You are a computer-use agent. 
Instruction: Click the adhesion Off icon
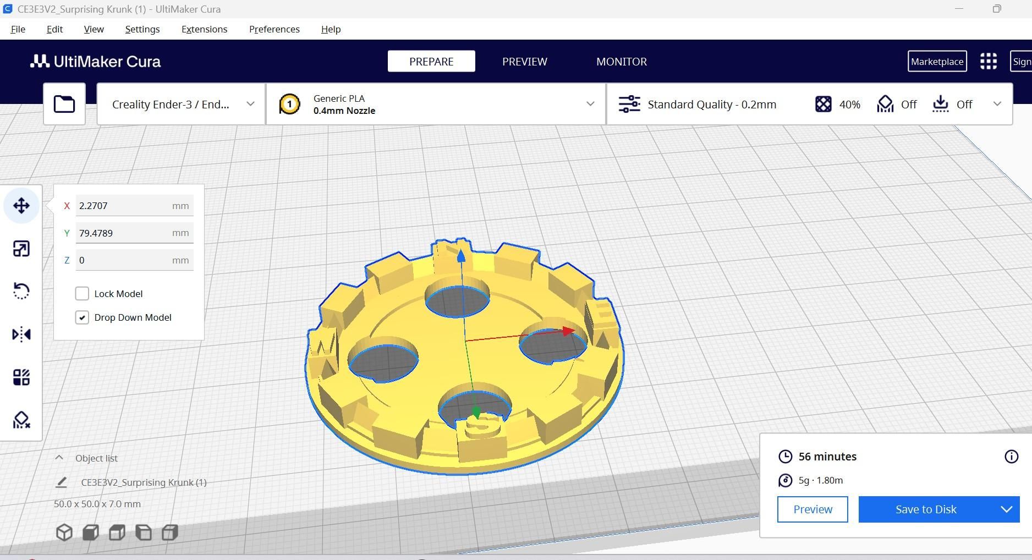click(941, 104)
